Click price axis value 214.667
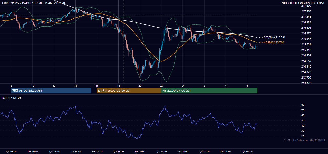 click(x=306, y=61)
